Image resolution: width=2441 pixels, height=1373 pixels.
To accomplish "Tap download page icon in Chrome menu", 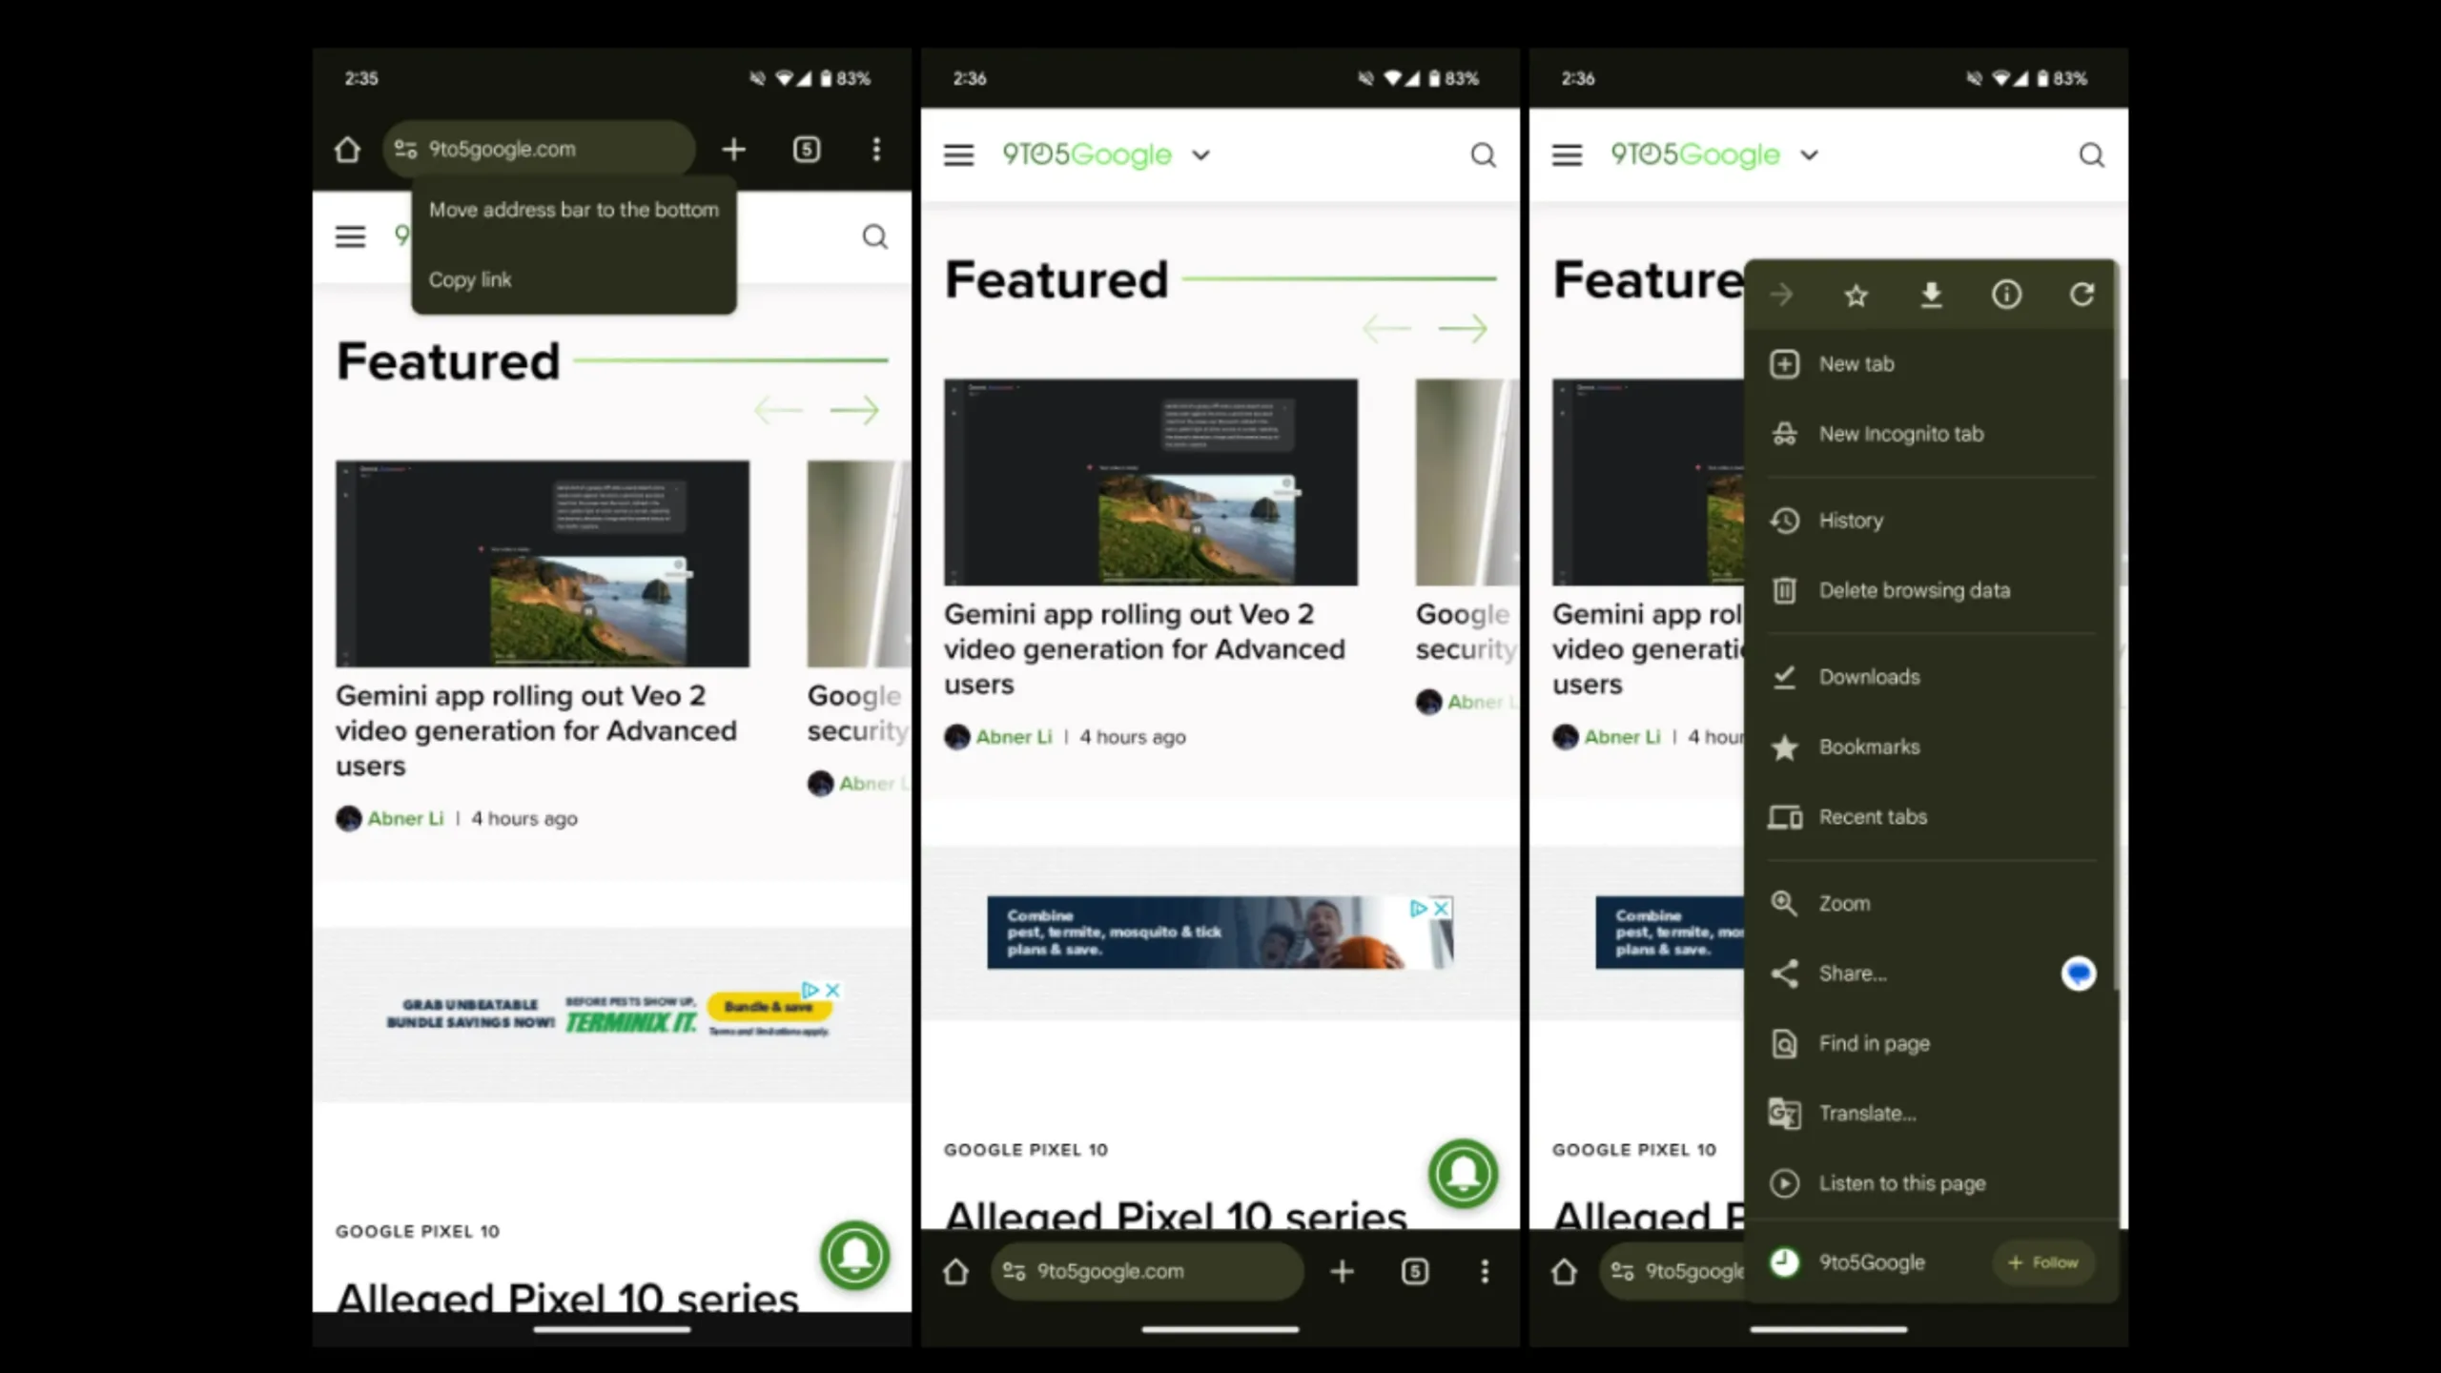I will pyautogui.click(x=1931, y=295).
